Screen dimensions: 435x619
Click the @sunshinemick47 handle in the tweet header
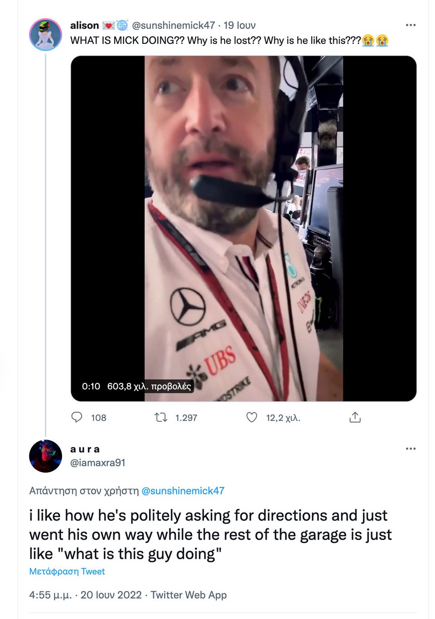point(173,25)
